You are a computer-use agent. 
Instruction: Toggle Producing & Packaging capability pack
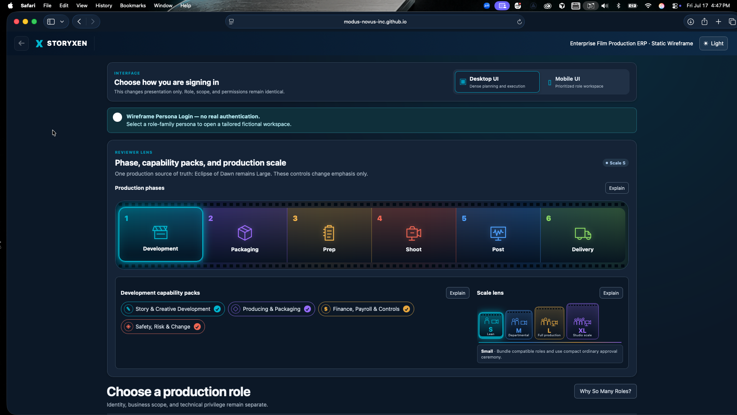click(x=271, y=309)
